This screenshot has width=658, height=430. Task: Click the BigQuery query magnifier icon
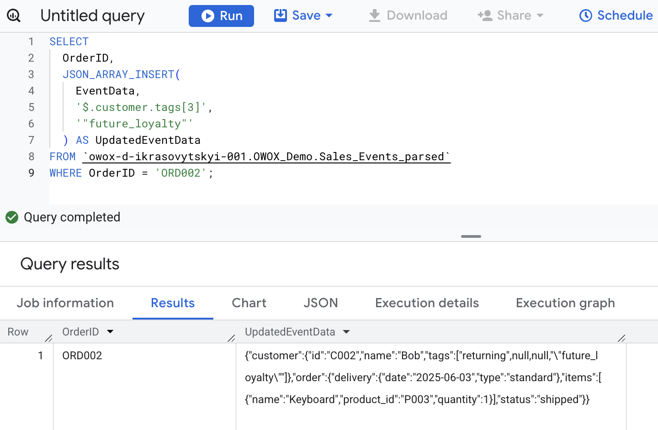tap(14, 16)
